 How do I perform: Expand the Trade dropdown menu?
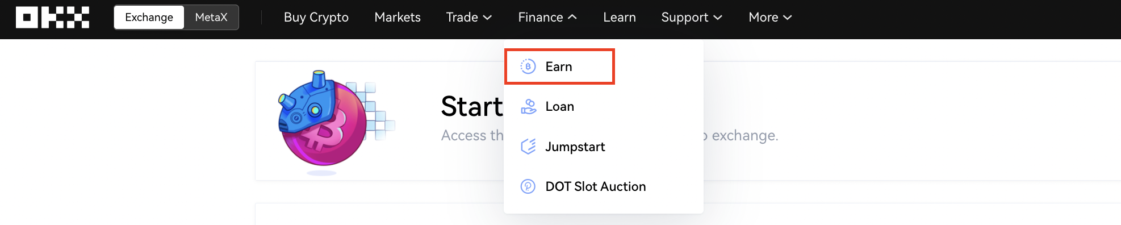(469, 17)
